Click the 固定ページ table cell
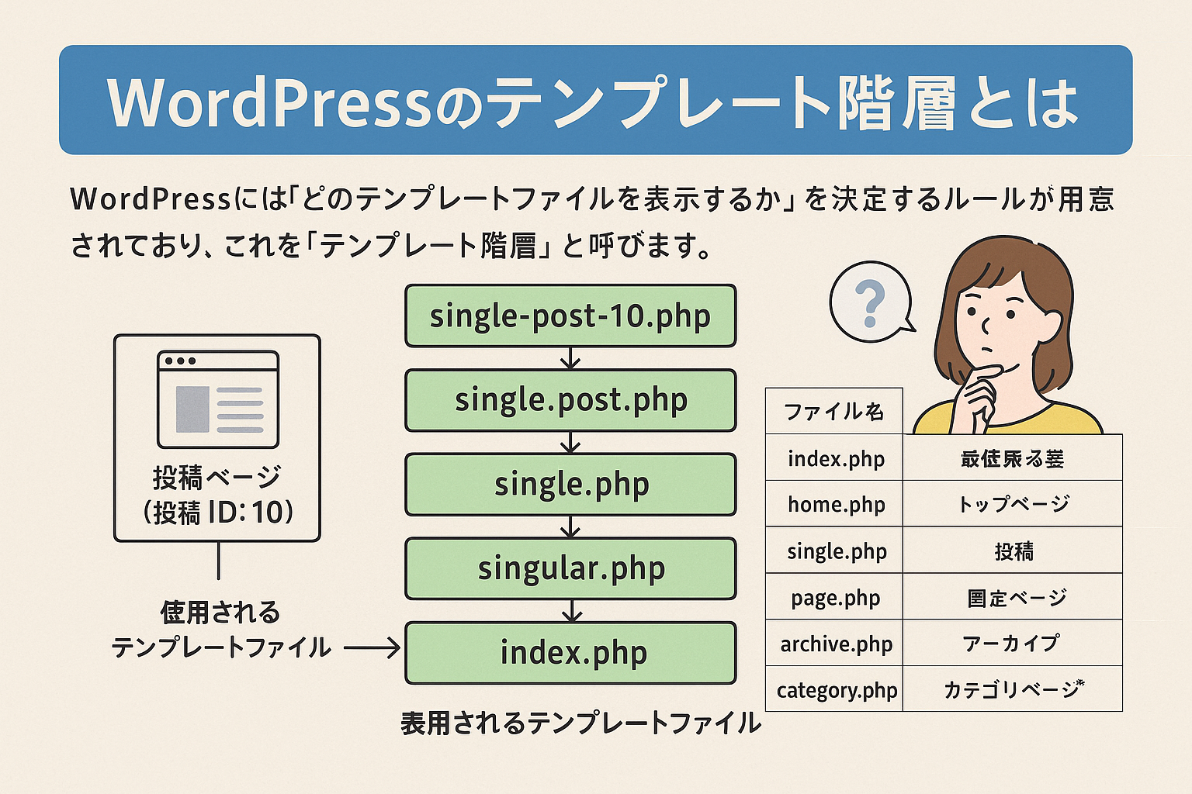Viewport: 1192px width, 794px height. click(1013, 597)
